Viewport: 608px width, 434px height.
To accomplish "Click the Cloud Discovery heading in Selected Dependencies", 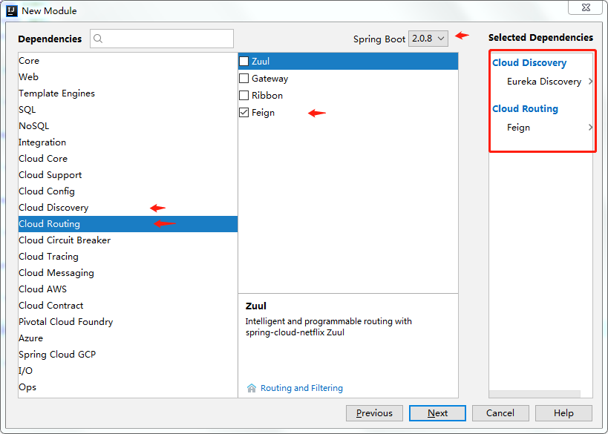I will click(529, 63).
